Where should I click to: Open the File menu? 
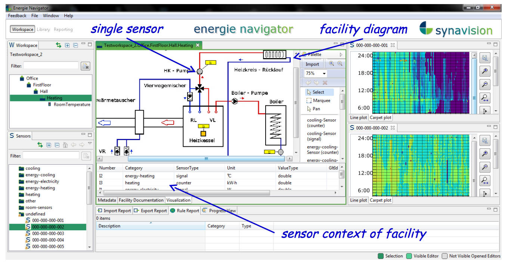[x=35, y=16]
